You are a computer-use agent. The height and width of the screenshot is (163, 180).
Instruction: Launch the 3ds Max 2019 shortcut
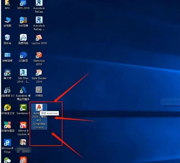click(x=23, y=73)
